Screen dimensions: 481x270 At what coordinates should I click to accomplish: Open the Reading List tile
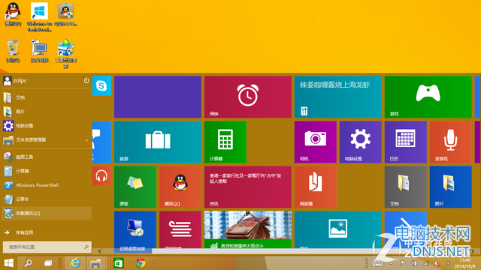pyautogui.click(x=180, y=229)
